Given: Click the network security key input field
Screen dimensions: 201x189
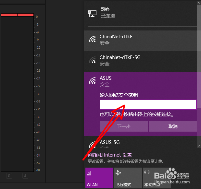Looking at the screenshot, I should (x=148, y=105).
